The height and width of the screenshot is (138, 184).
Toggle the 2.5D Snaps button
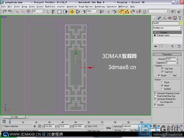pyautogui.click(x=121, y=12)
